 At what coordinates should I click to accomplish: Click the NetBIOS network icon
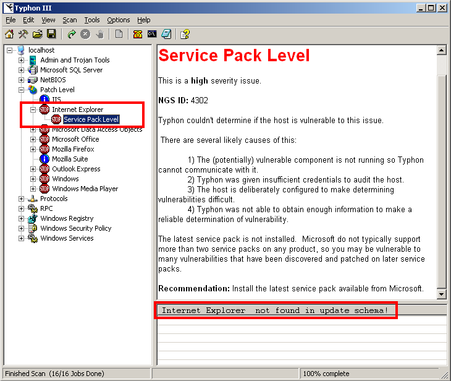pos(33,80)
